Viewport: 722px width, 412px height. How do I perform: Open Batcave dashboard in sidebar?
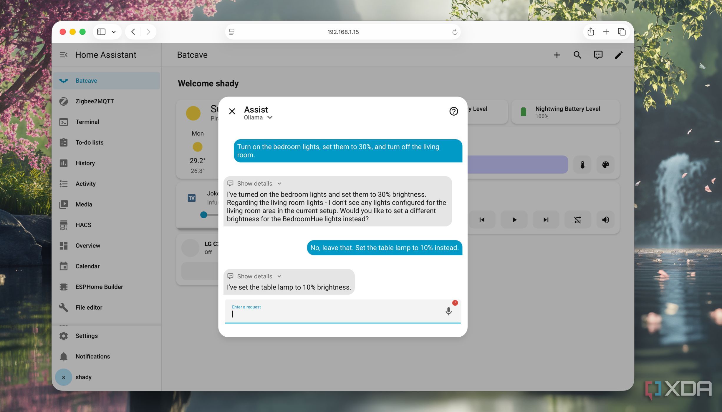[107, 81]
